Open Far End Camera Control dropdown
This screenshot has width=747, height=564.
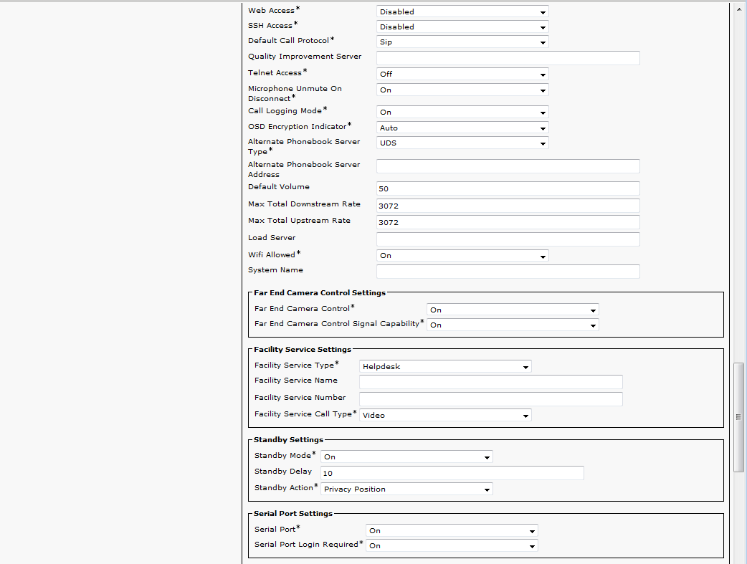pyautogui.click(x=513, y=310)
